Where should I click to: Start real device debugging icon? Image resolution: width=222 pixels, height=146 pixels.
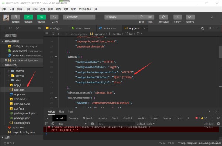pyautogui.click(x=164, y=17)
